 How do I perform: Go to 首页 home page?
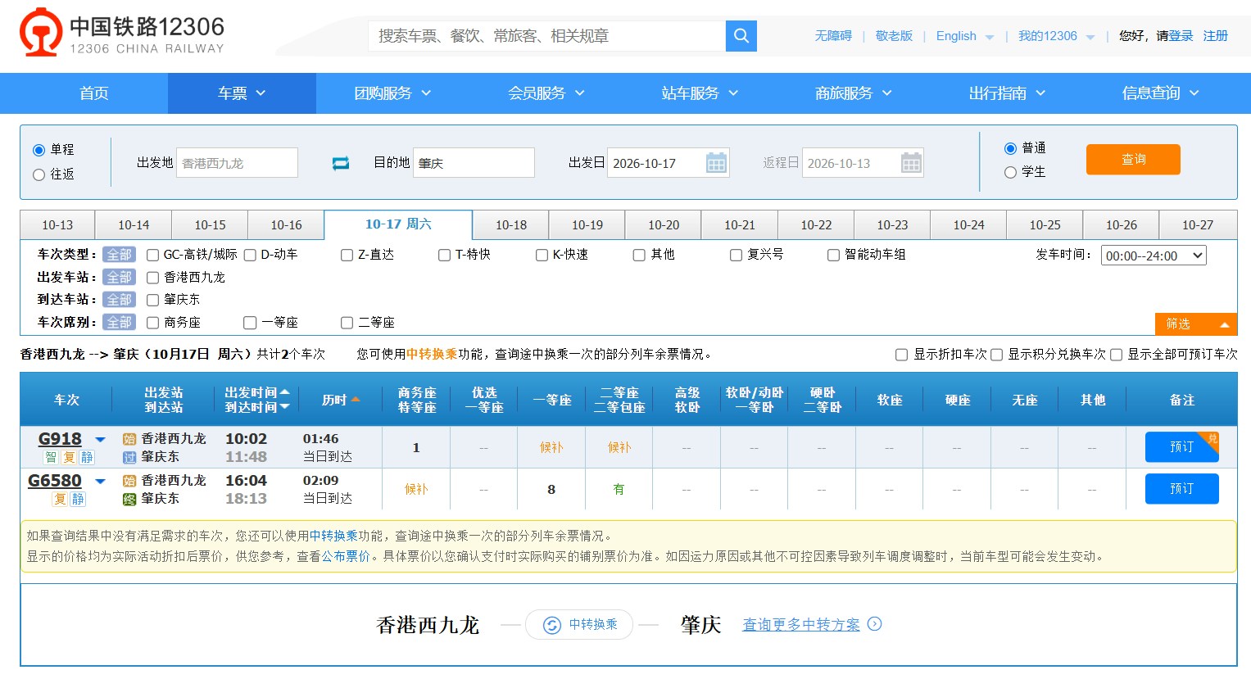tap(94, 93)
